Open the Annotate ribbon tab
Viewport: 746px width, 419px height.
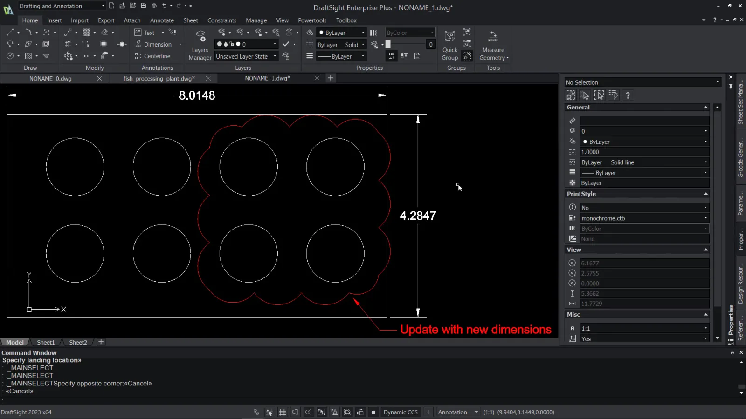click(x=162, y=20)
